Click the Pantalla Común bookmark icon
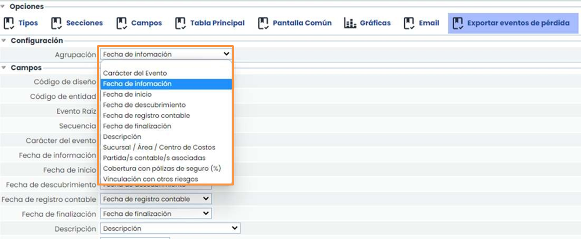Screen dimensions: 581x239 (x=263, y=23)
